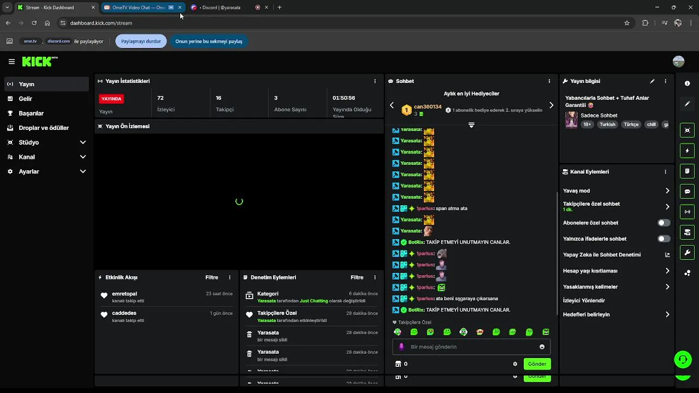This screenshot has height=393, width=699.
Task: Click the shop icon with the 0 count
Action: 398,364
